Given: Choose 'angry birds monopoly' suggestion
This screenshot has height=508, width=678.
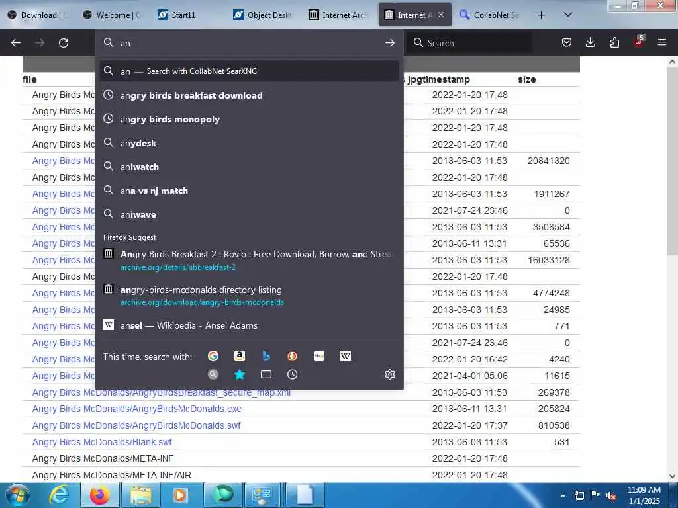Looking at the screenshot, I should [249, 119].
